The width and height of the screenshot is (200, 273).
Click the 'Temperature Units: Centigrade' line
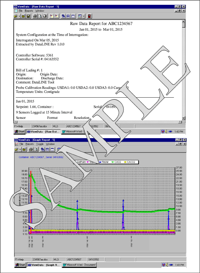pos(38,92)
